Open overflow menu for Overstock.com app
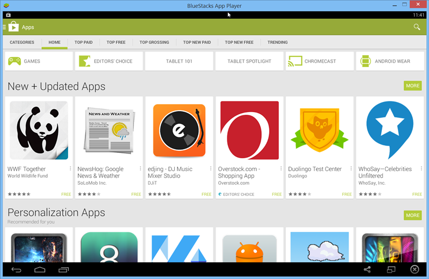 [x=281, y=168]
